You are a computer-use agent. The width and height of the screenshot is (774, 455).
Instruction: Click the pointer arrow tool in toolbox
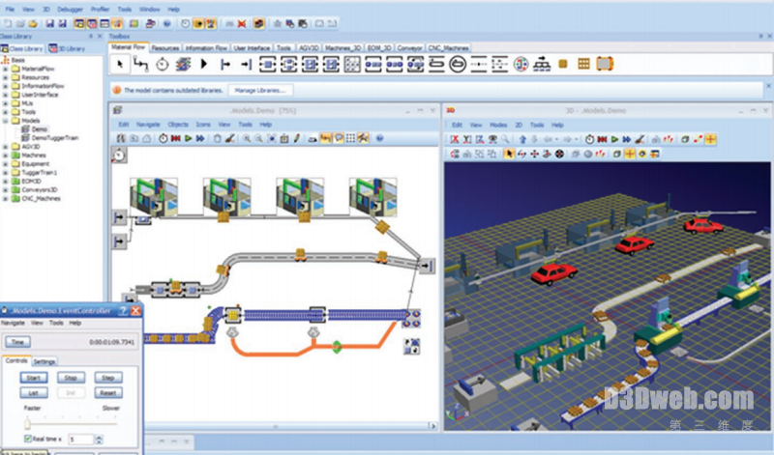click(119, 65)
